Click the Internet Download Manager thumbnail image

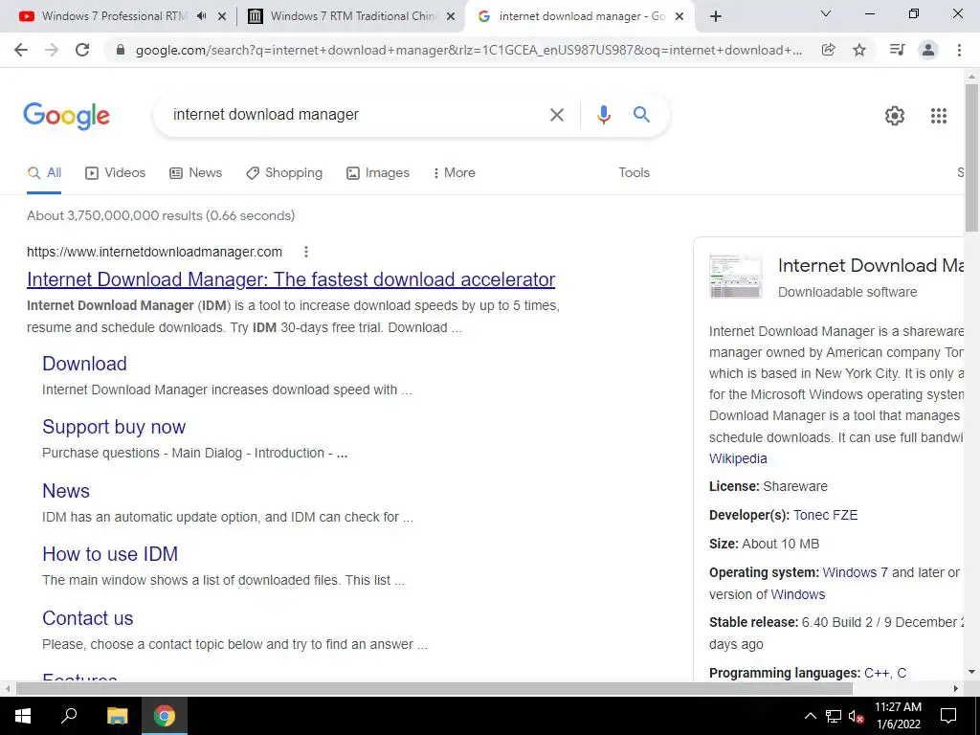[736, 277]
